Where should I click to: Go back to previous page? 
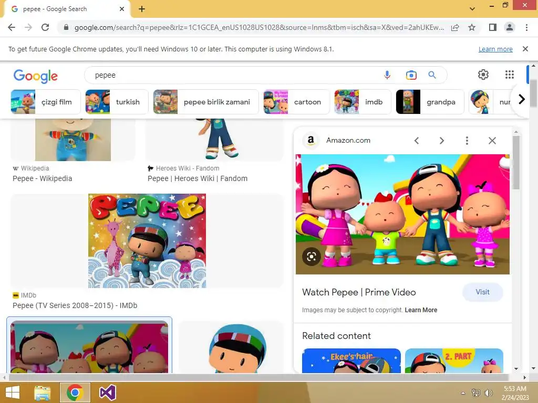[x=12, y=27]
